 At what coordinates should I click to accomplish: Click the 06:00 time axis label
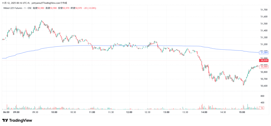pyautogui.click(x=6, y=112)
